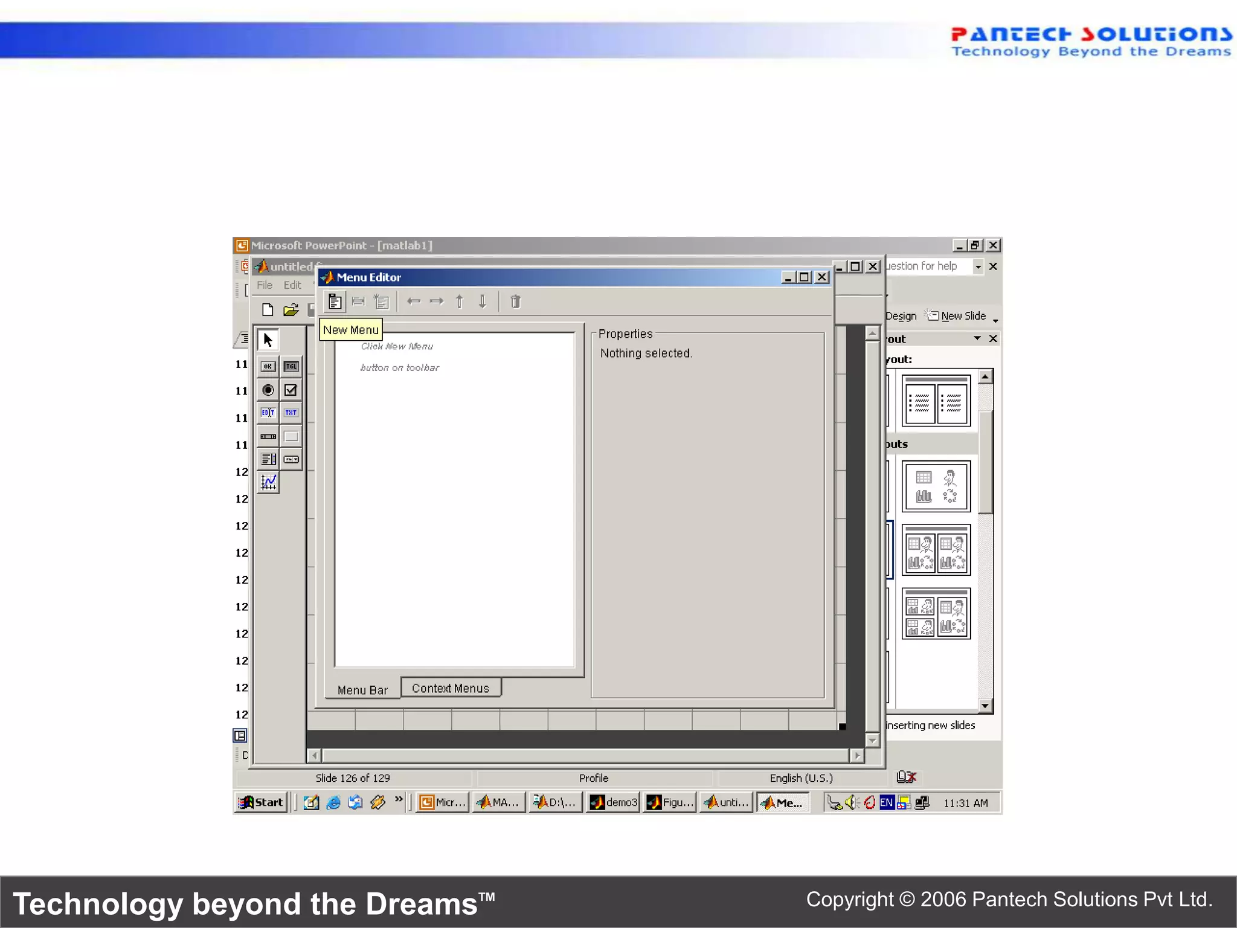Image resolution: width=1237 pixels, height=928 pixels.
Task: Select the single content slide layout thumbnail
Action: 936,486
